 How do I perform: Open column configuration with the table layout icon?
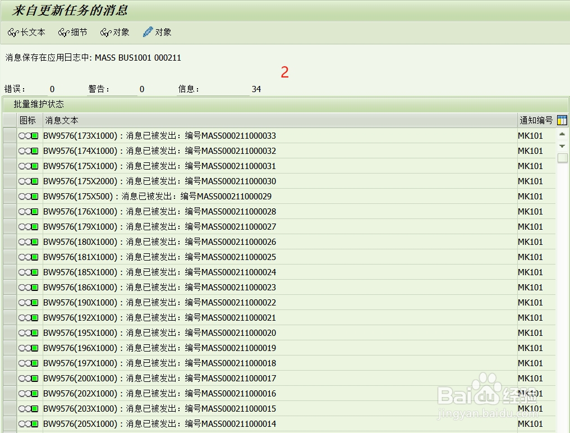coord(562,120)
